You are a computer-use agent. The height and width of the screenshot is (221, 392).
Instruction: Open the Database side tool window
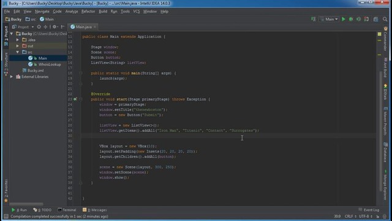coord(385,152)
